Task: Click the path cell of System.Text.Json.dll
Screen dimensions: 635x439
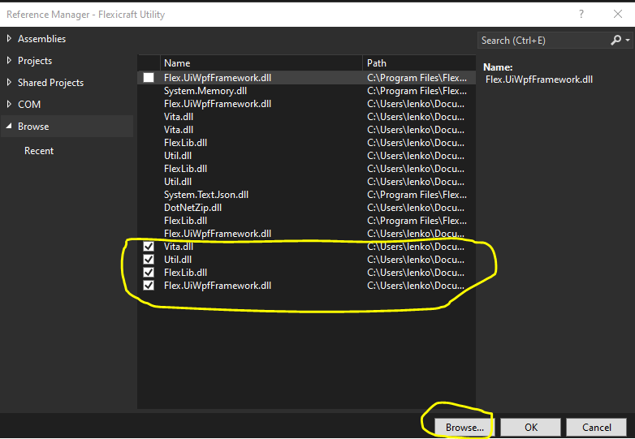Action: pos(417,195)
